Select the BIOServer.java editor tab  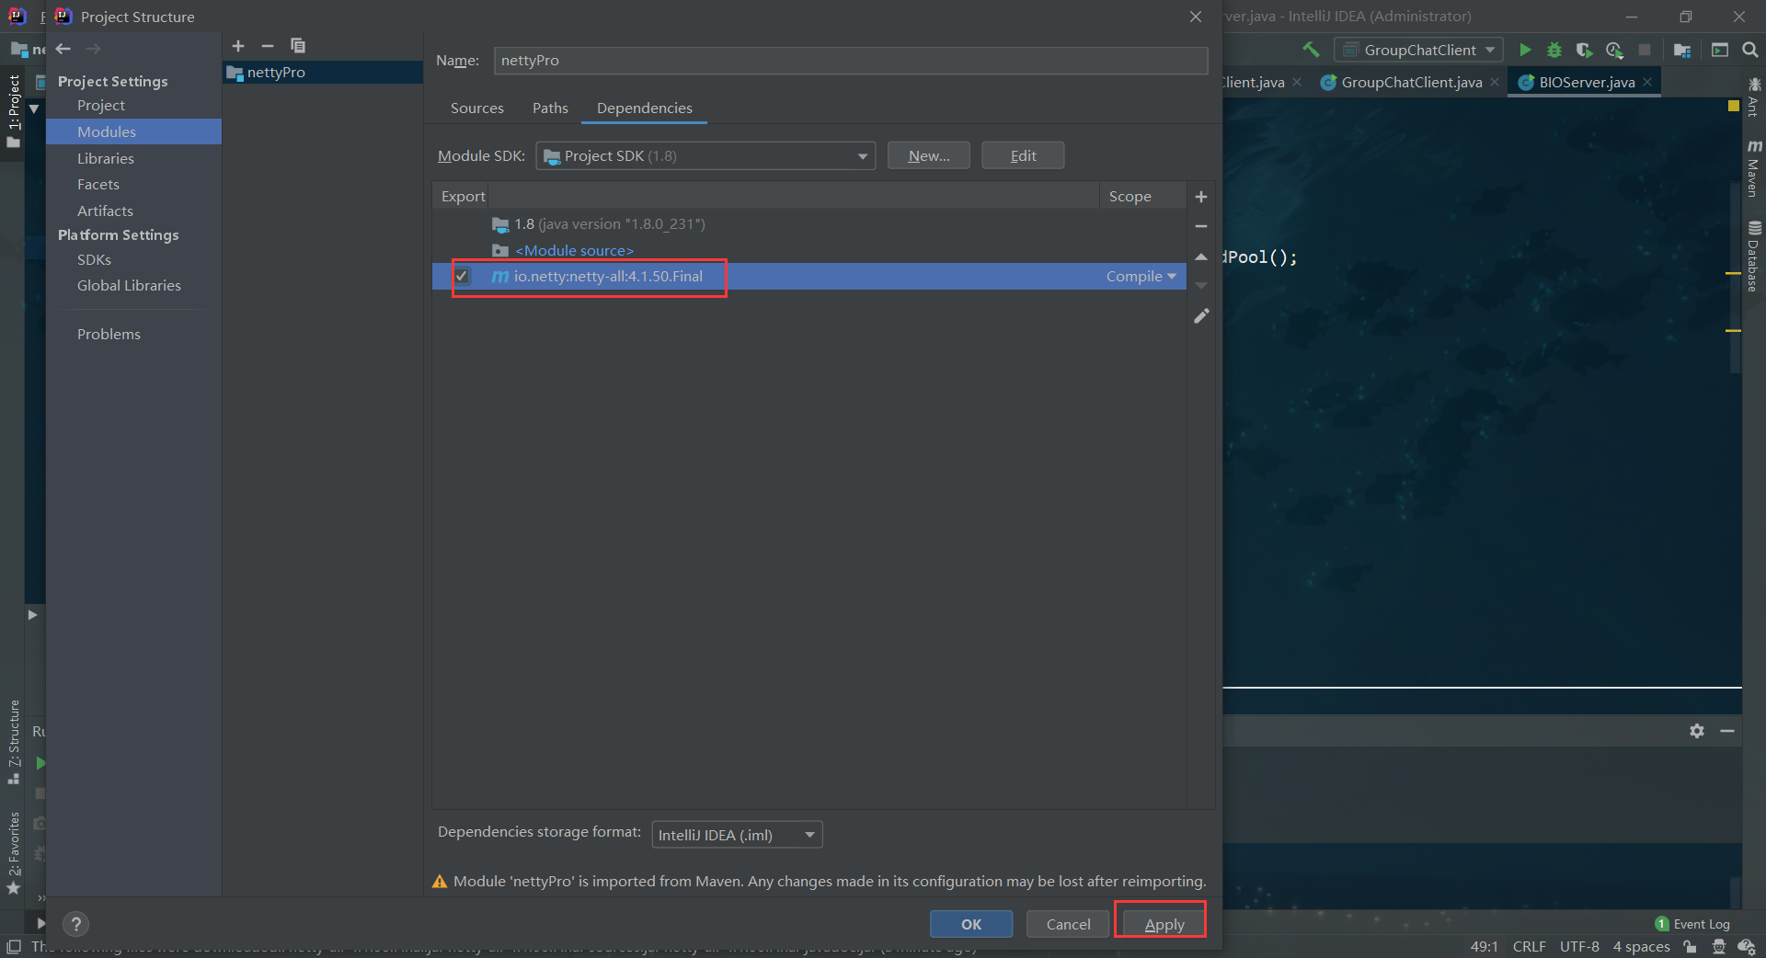pos(1587,82)
